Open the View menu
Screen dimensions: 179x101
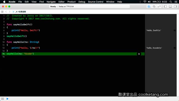pyautogui.click(x=34, y=2)
